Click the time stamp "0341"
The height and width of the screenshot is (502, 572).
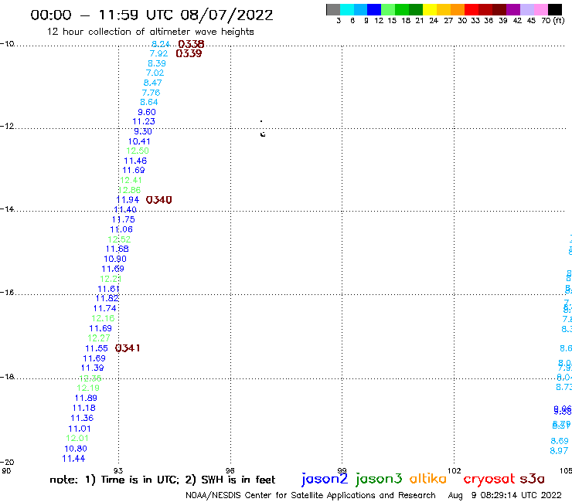tap(128, 348)
